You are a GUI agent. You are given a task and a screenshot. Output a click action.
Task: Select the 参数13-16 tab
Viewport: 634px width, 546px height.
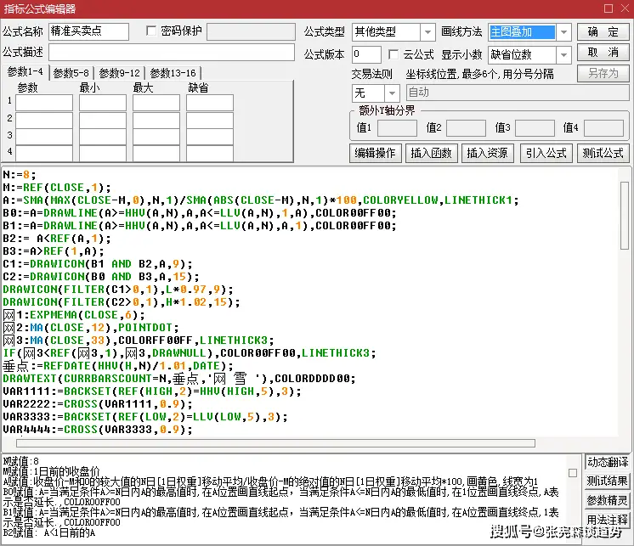coord(173,73)
